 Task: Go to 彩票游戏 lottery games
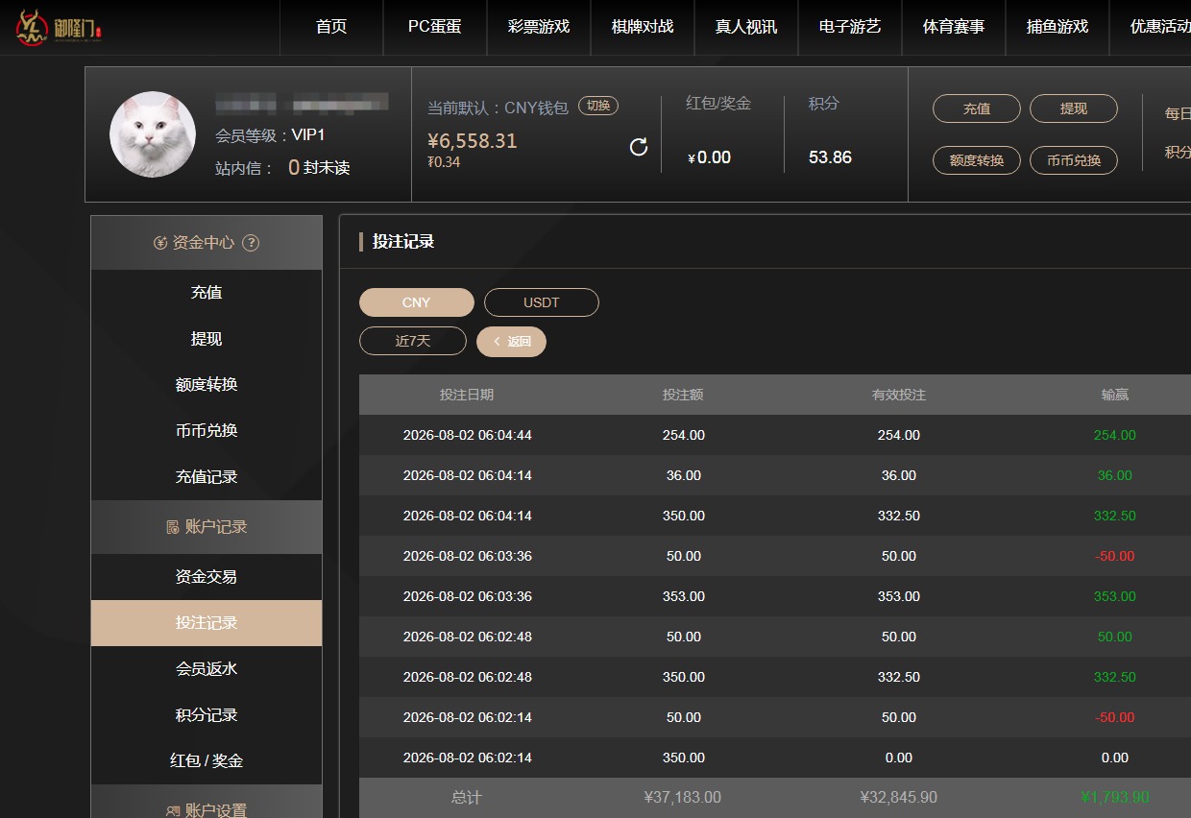[x=539, y=27]
